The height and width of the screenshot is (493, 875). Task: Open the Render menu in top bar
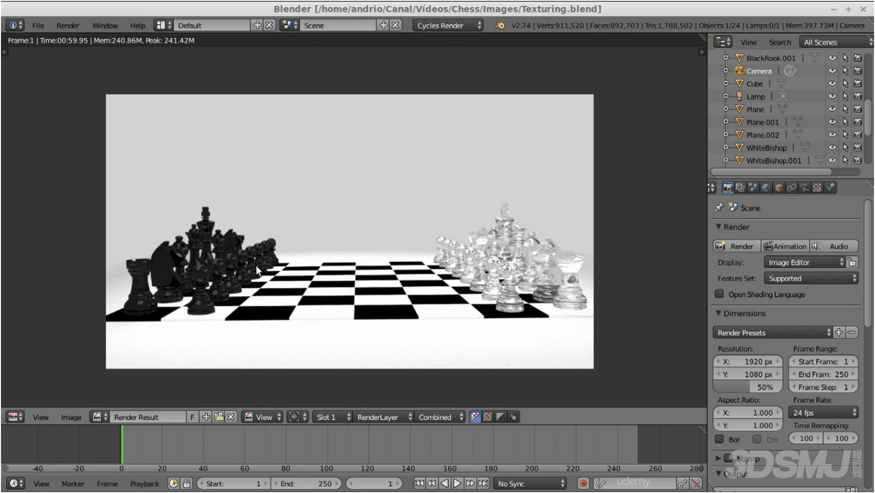coord(68,25)
